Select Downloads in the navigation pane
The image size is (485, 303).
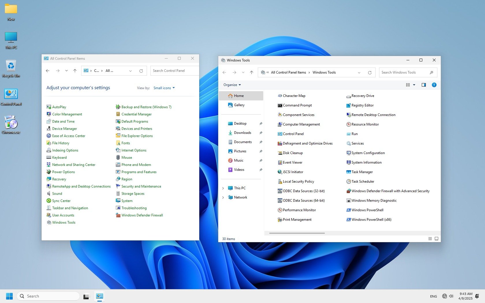point(242,133)
